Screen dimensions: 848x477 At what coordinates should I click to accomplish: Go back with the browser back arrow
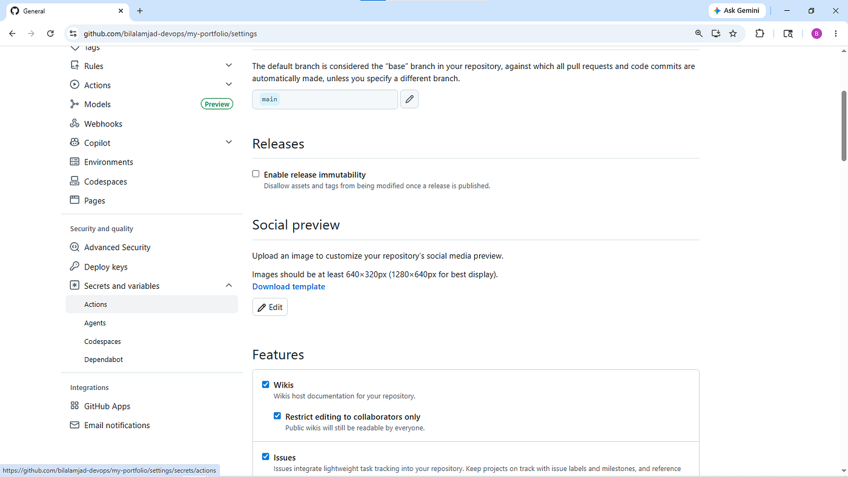tap(12, 34)
